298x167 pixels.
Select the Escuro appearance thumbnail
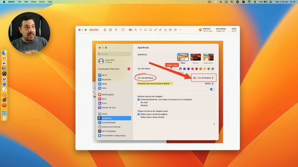196,57
